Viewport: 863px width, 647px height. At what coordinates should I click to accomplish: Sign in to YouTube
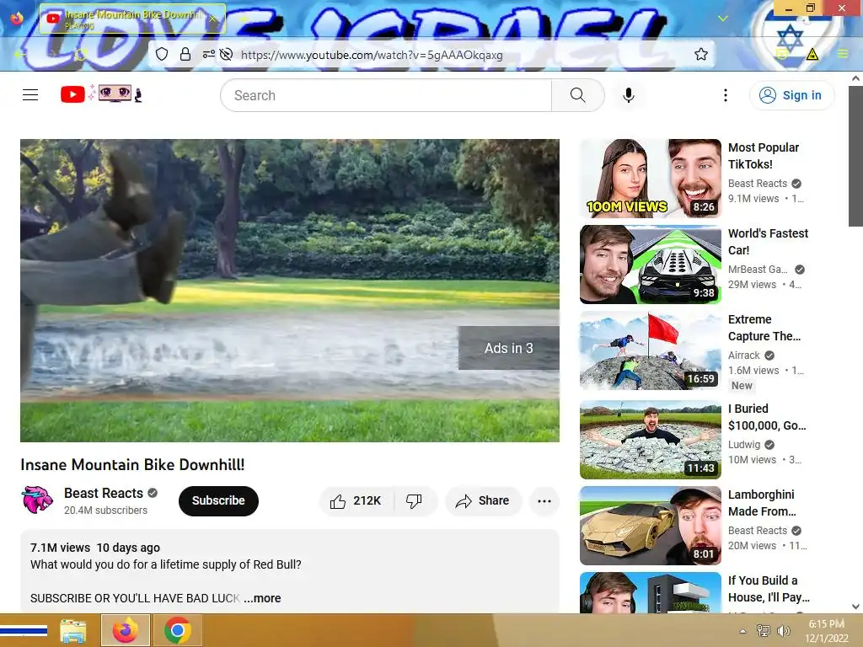click(791, 95)
